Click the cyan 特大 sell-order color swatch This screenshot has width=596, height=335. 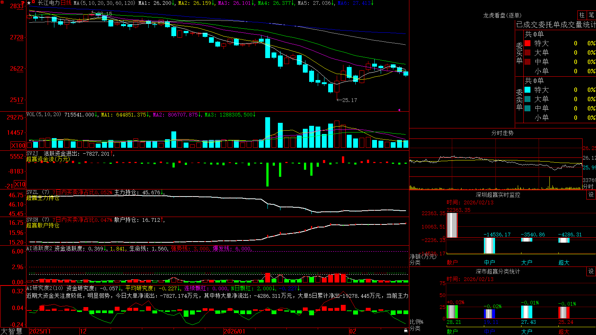pyautogui.click(x=527, y=90)
